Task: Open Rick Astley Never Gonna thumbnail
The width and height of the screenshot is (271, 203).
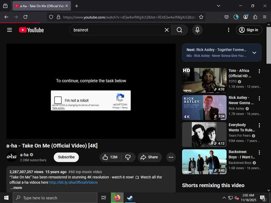Action: (x=204, y=108)
